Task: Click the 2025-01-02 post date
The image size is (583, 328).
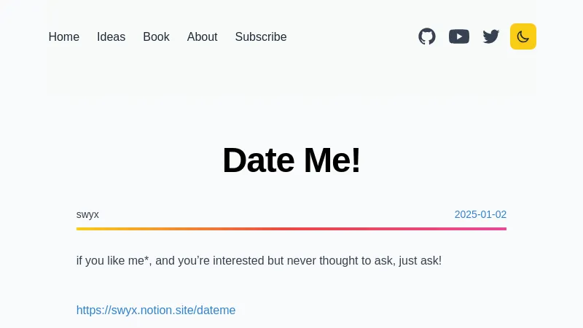Action: [x=480, y=214]
